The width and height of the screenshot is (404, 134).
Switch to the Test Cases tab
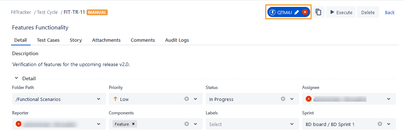coord(48,40)
